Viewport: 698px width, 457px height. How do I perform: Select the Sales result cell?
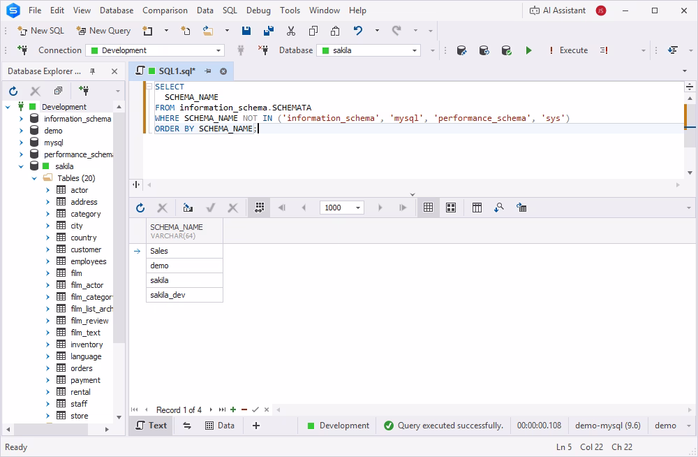(x=184, y=251)
